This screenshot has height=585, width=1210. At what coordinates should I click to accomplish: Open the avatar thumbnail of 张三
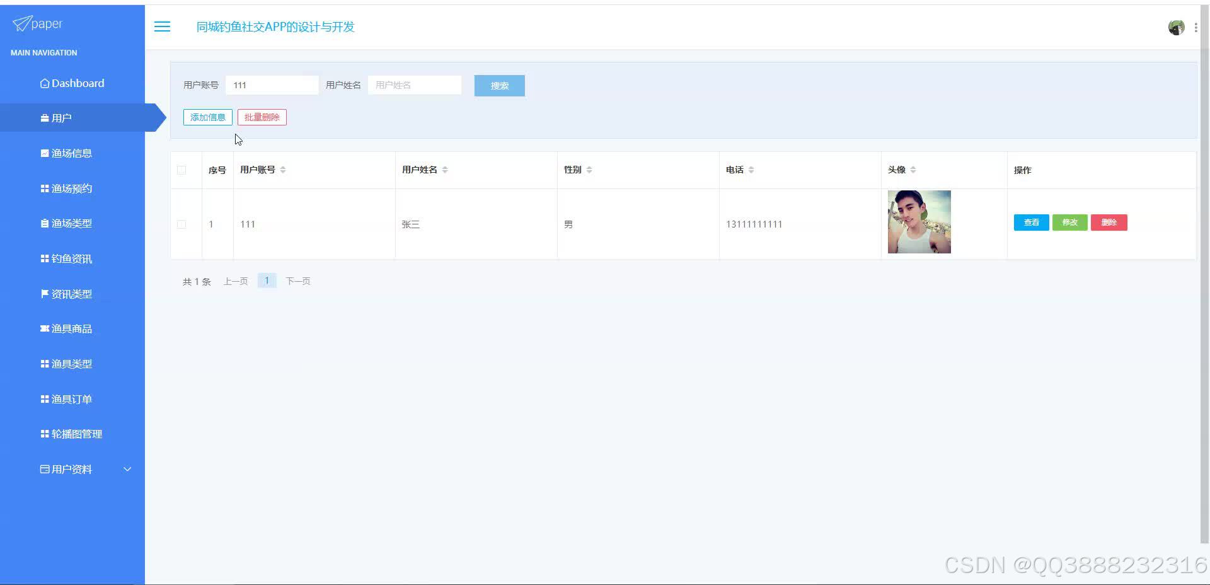pos(919,222)
